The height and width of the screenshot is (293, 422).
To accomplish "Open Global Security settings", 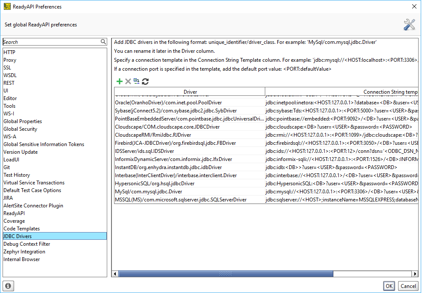I will click(55, 129).
